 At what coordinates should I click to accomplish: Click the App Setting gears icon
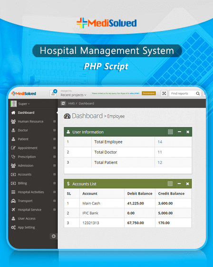13,227
